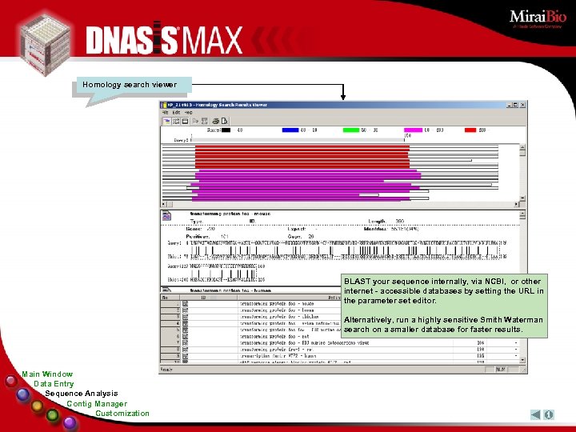Click the MiraiBio logo

[538, 18]
